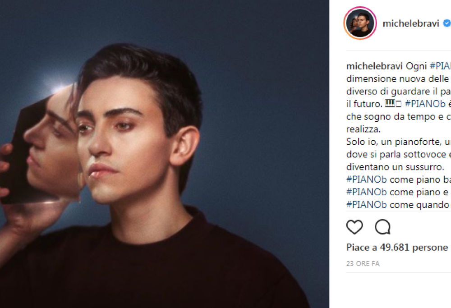
Task: Like the post with the heart icon
Action: (x=354, y=227)
